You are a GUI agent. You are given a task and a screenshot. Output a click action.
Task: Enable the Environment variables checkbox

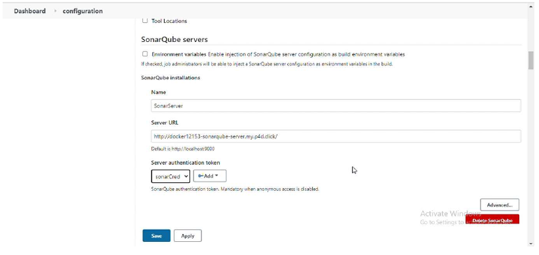[x=145, y=54]
